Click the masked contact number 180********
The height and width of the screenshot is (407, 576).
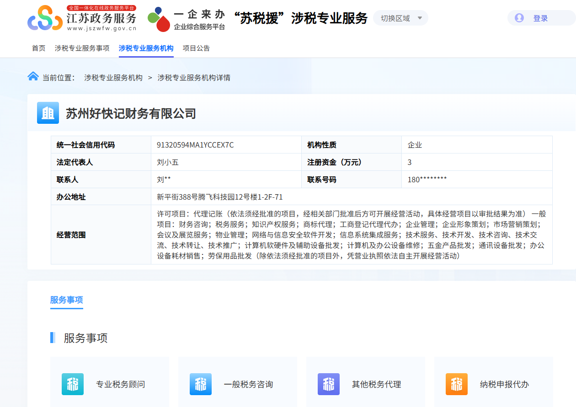427,180
